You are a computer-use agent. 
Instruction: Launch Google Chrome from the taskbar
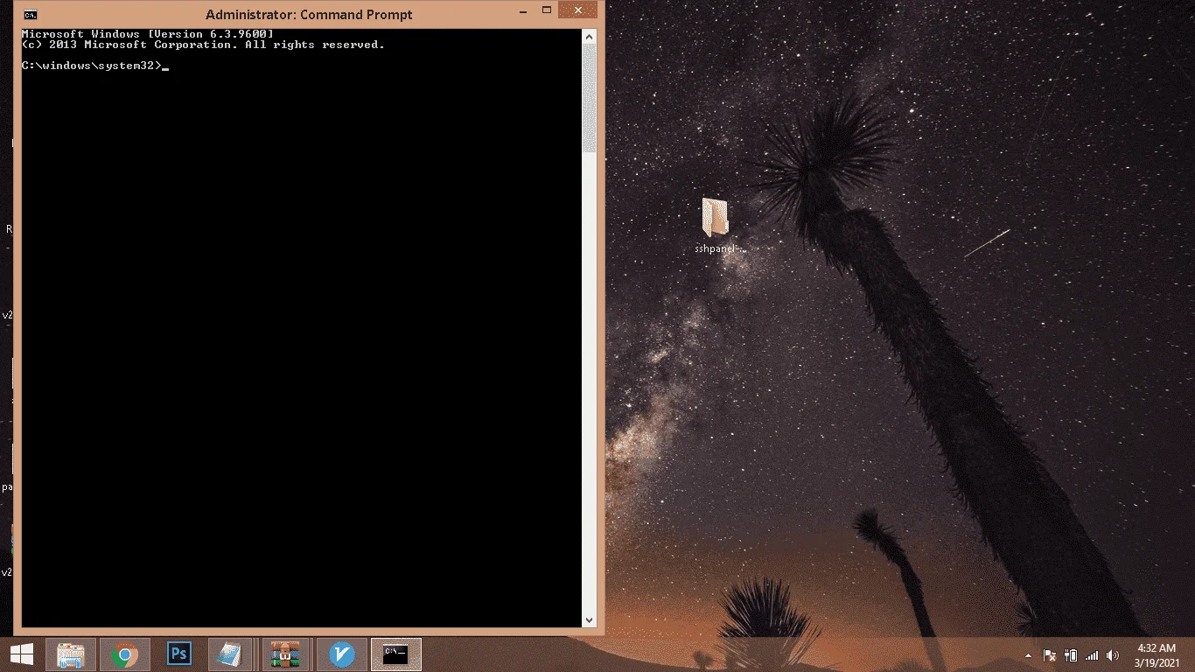[x=125, y=654]
